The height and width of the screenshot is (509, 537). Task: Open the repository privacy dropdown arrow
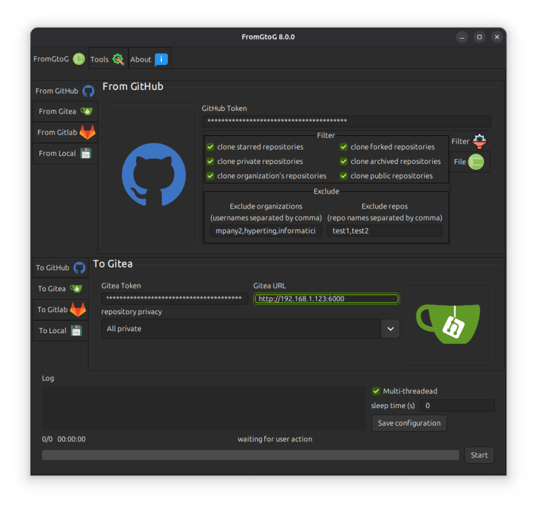pyautogui.click(x=390, y=329)
